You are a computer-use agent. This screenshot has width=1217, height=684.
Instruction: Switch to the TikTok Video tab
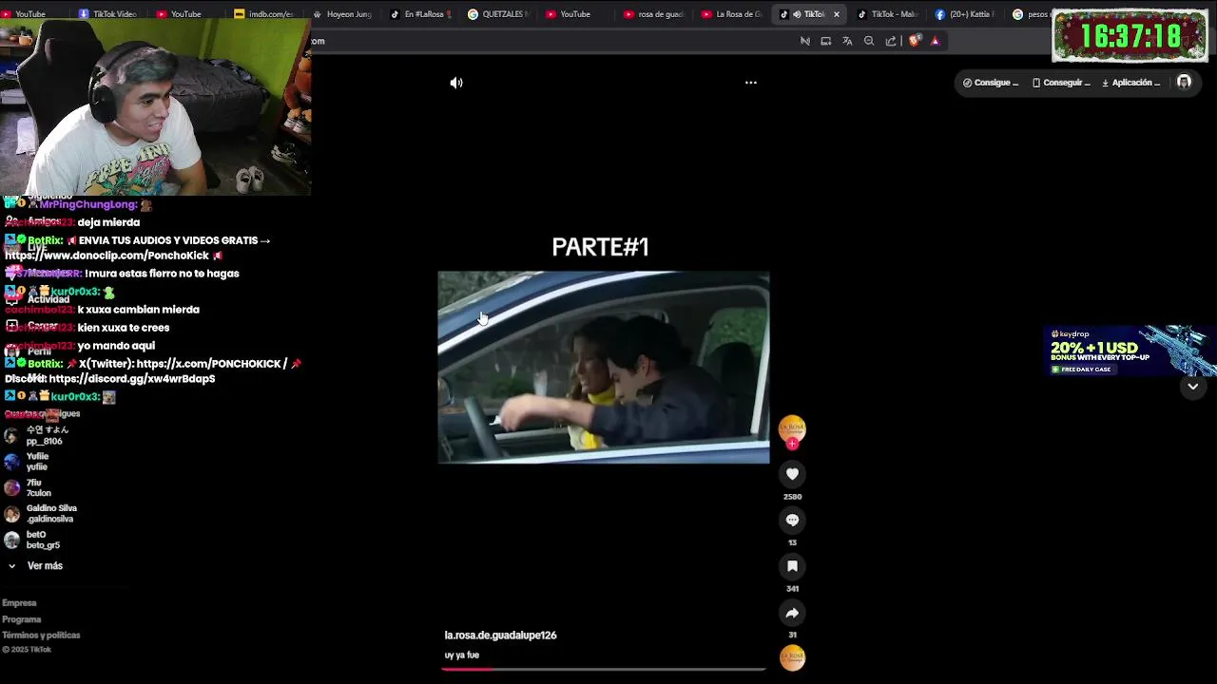tap(108, 14)
